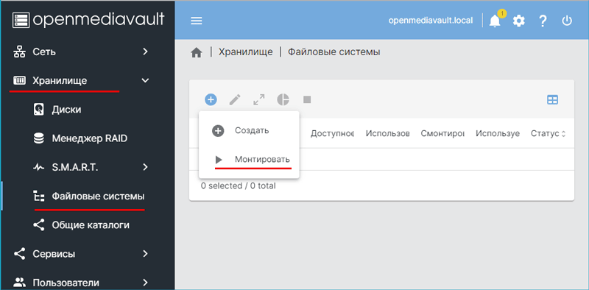The width and height of the screenshot is (589, 290).
Task: Click the S.M.A.R.T. pulse icon
Action: [x=38, y=168]
